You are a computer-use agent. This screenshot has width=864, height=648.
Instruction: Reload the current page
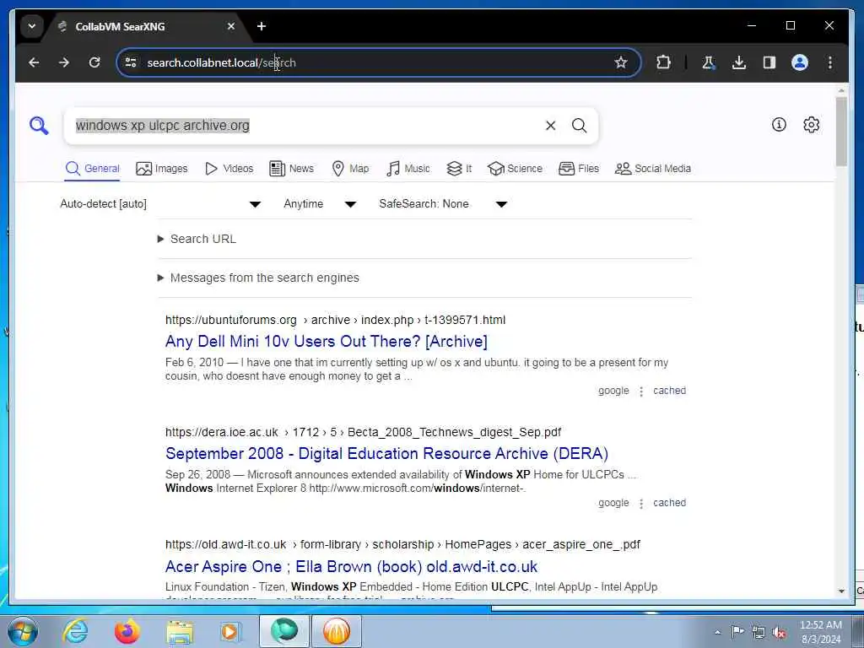coord(94,62)
